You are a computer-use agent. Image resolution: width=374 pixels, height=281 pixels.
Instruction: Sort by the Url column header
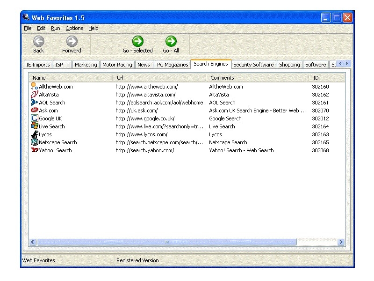(159, 78)
